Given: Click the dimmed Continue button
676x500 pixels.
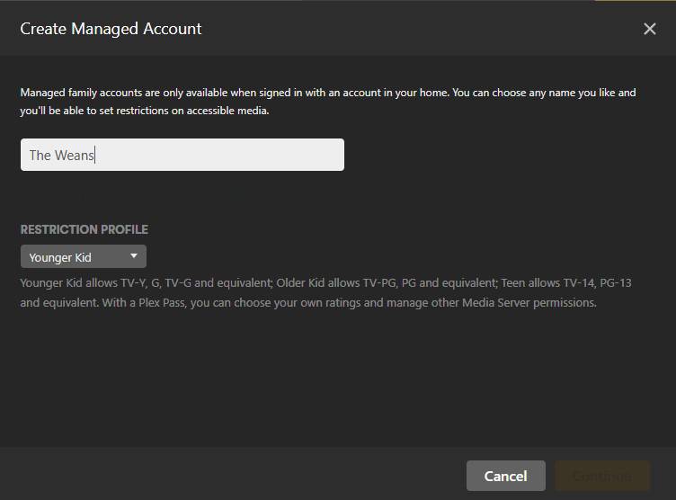Looking at the screenshot, I should (x=601, y=476).
